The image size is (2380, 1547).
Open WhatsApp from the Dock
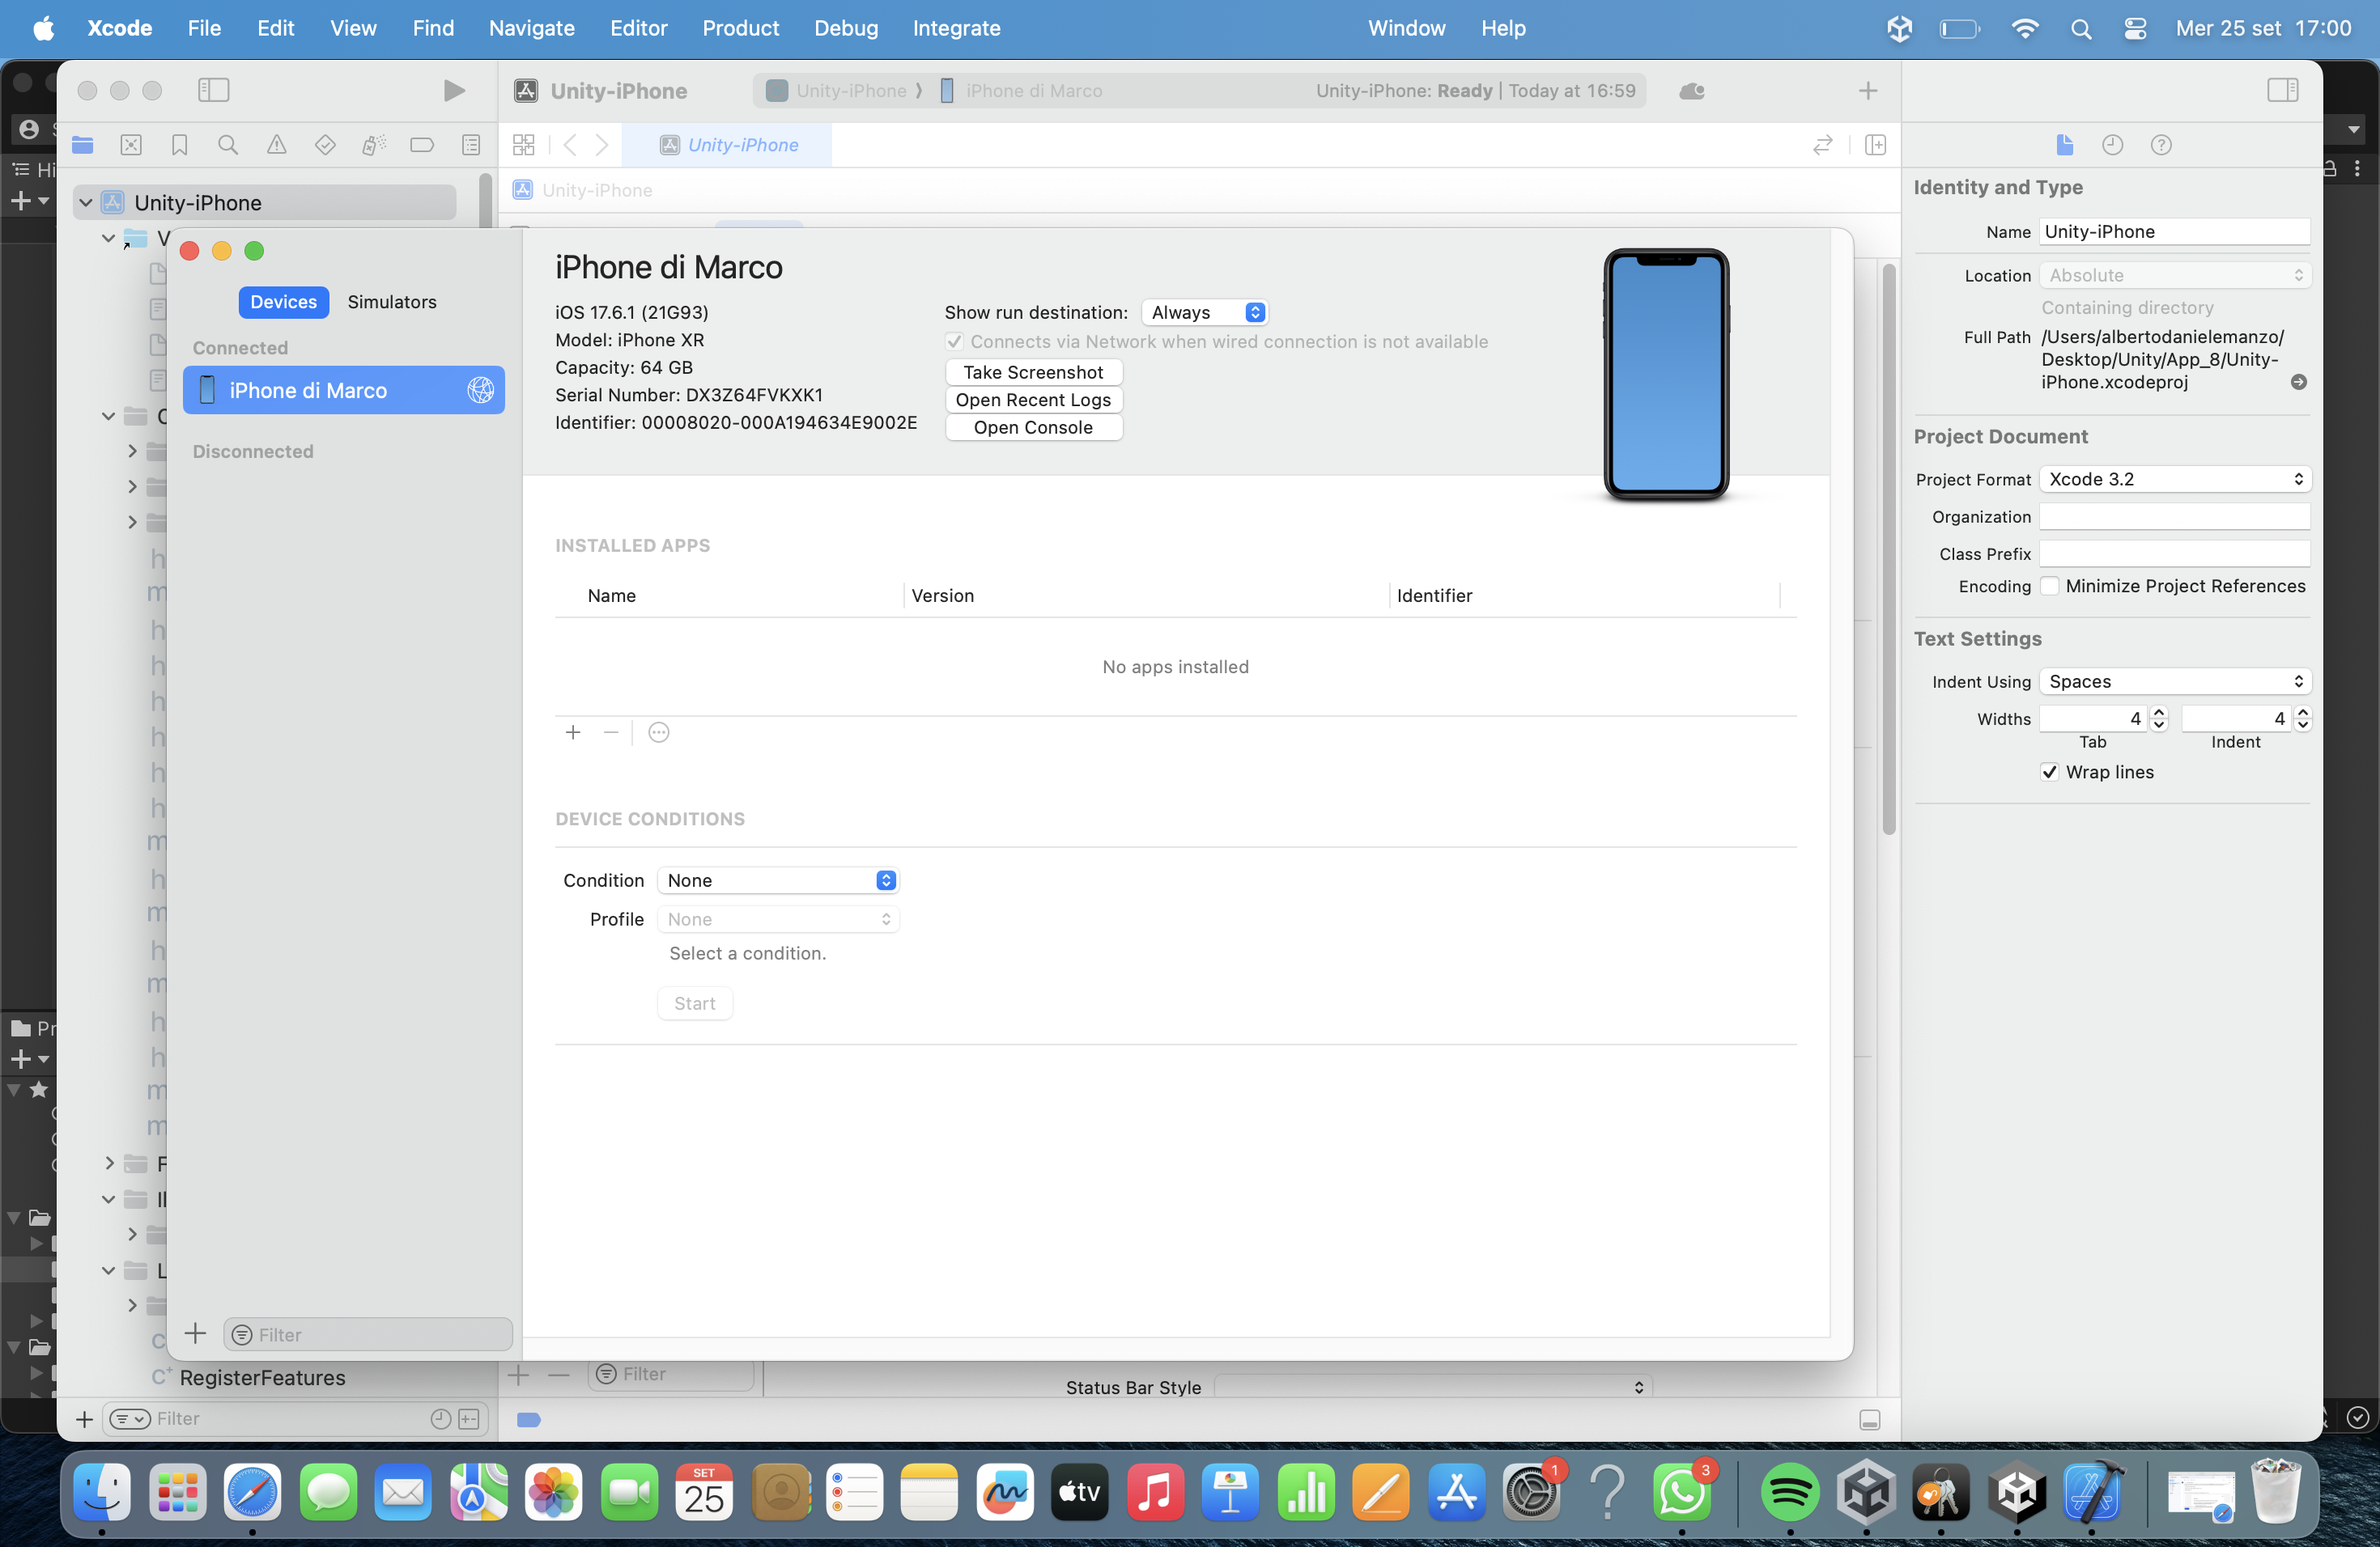(x=1682, y=1492)
